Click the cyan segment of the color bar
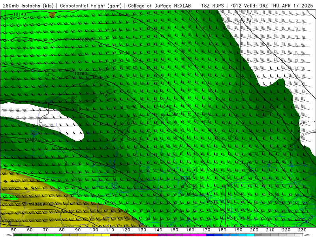This screenshot has height=237, width=316. pyautogui.click(x=250, y=235)
